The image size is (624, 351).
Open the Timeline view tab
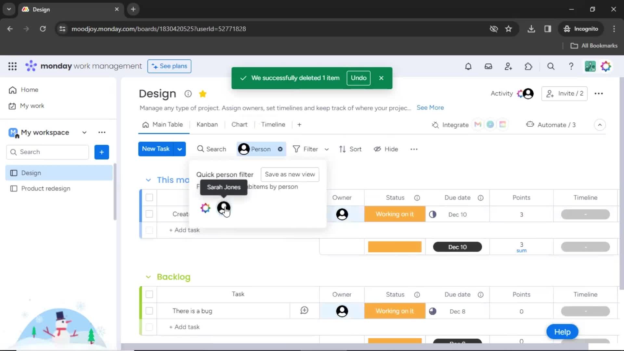(273, 124)
